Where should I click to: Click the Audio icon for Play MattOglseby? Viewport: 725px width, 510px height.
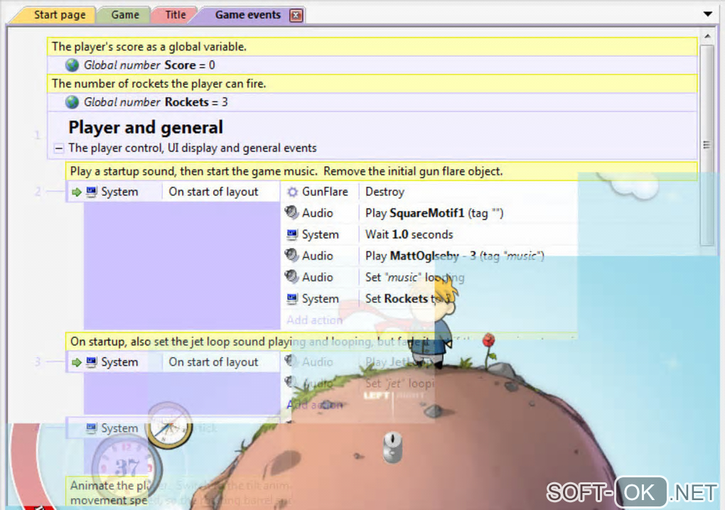(x=291, y=255)
